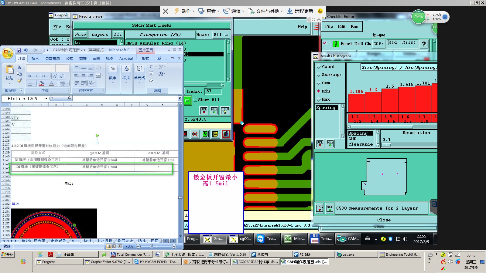Click the green 12 numbering icon
486x273 pixels.
pyautogui.click(x=205, y=134)
